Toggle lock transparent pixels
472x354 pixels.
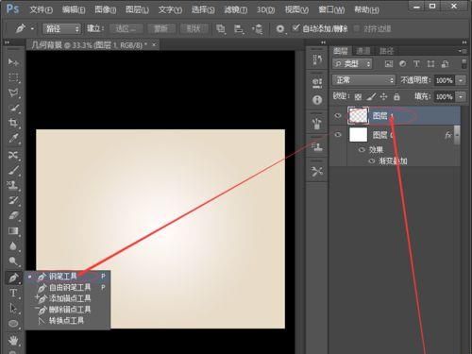pos(358,96)
